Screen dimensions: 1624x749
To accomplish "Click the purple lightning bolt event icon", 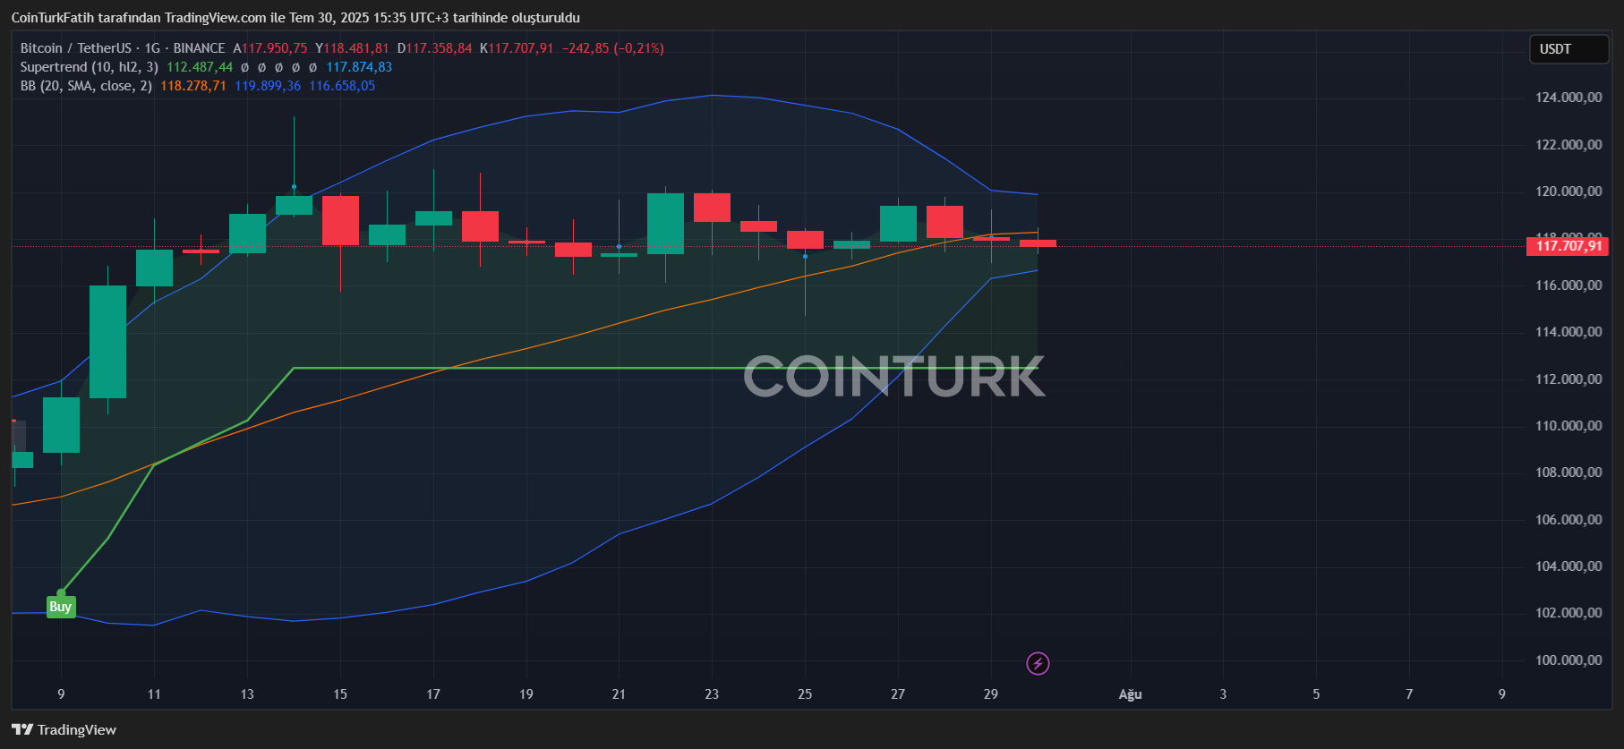I will pos(1038,663).
